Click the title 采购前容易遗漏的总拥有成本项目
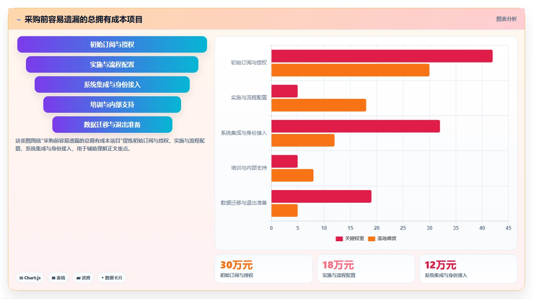 tap(83, 19)
